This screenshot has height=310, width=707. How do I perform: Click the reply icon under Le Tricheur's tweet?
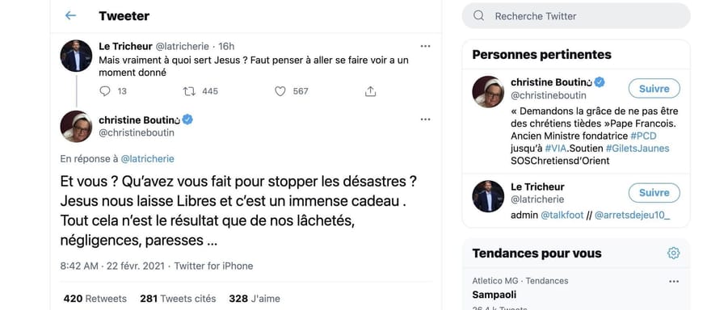104,91
